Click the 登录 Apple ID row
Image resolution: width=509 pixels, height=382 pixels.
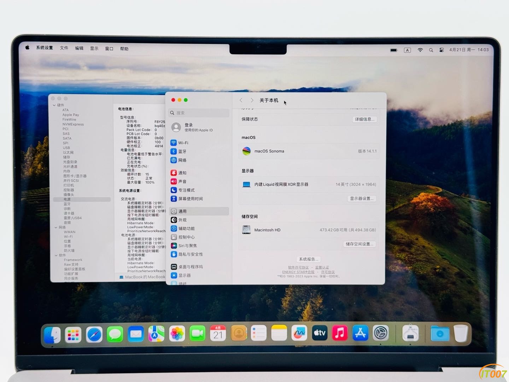tap(199, 127)
